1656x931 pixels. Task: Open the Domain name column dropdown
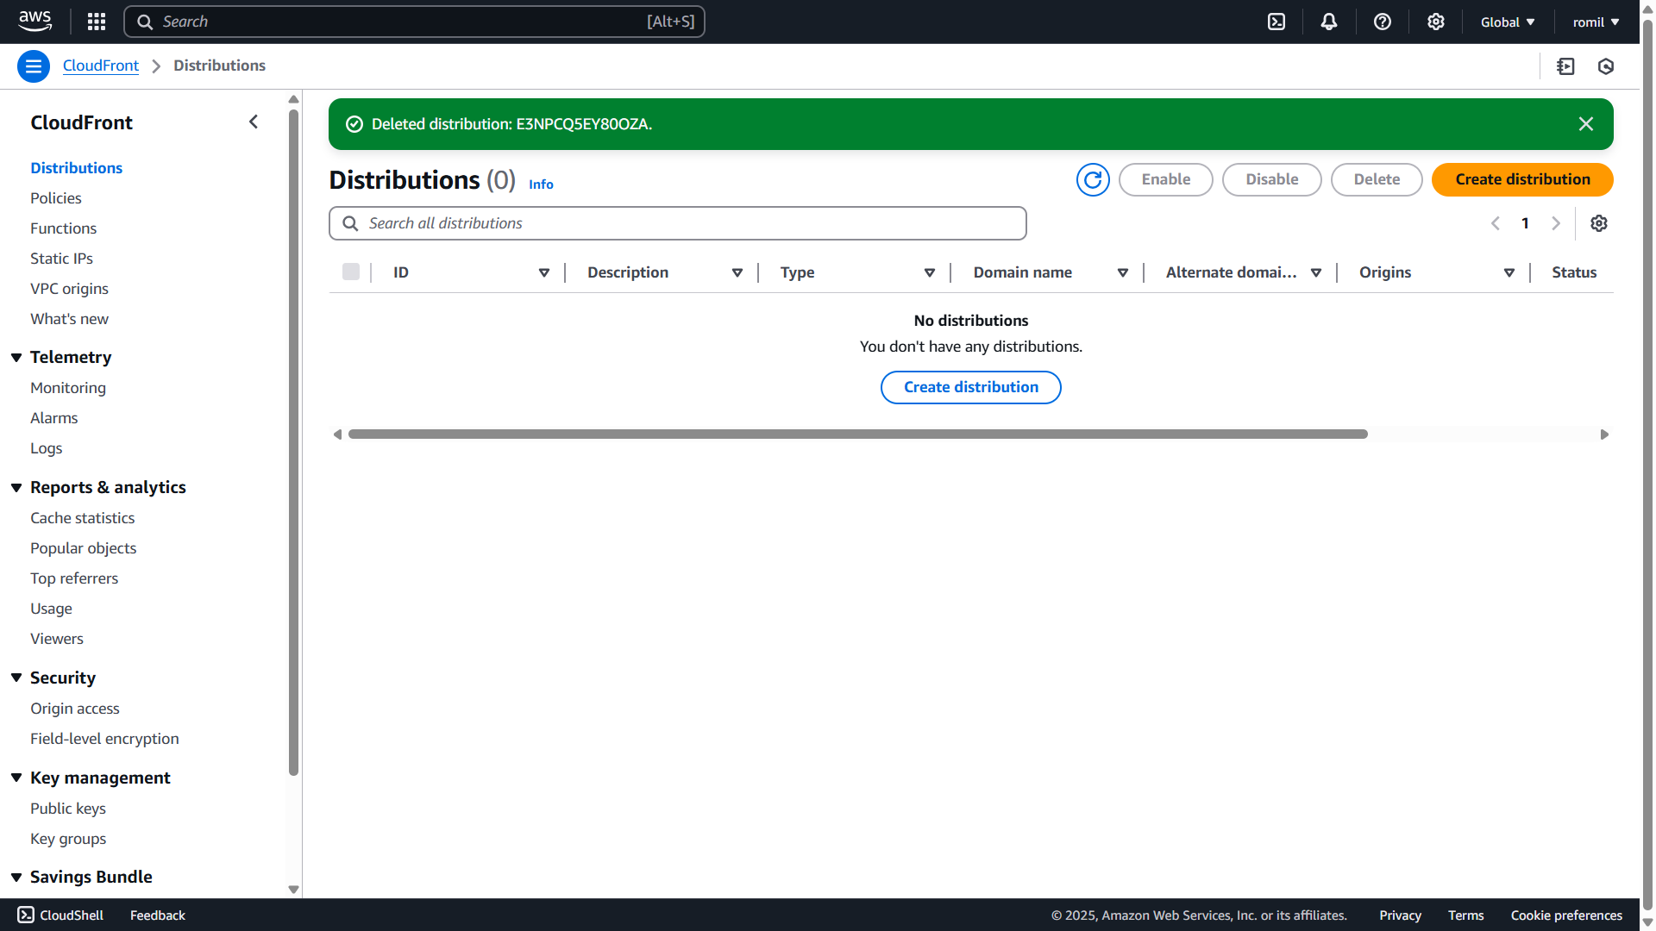pyautogui.click(x=1123, y=272)
